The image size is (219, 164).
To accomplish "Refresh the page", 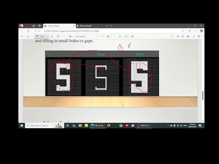I will 28,31.
